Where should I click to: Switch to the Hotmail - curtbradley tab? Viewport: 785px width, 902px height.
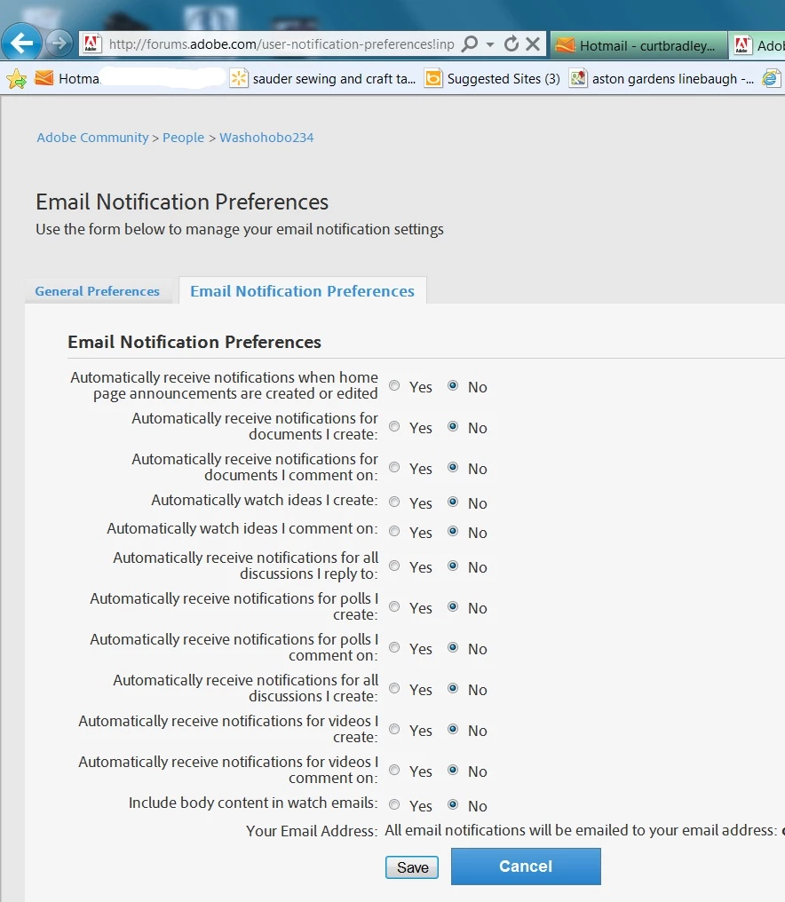click(x=638, y=45)
